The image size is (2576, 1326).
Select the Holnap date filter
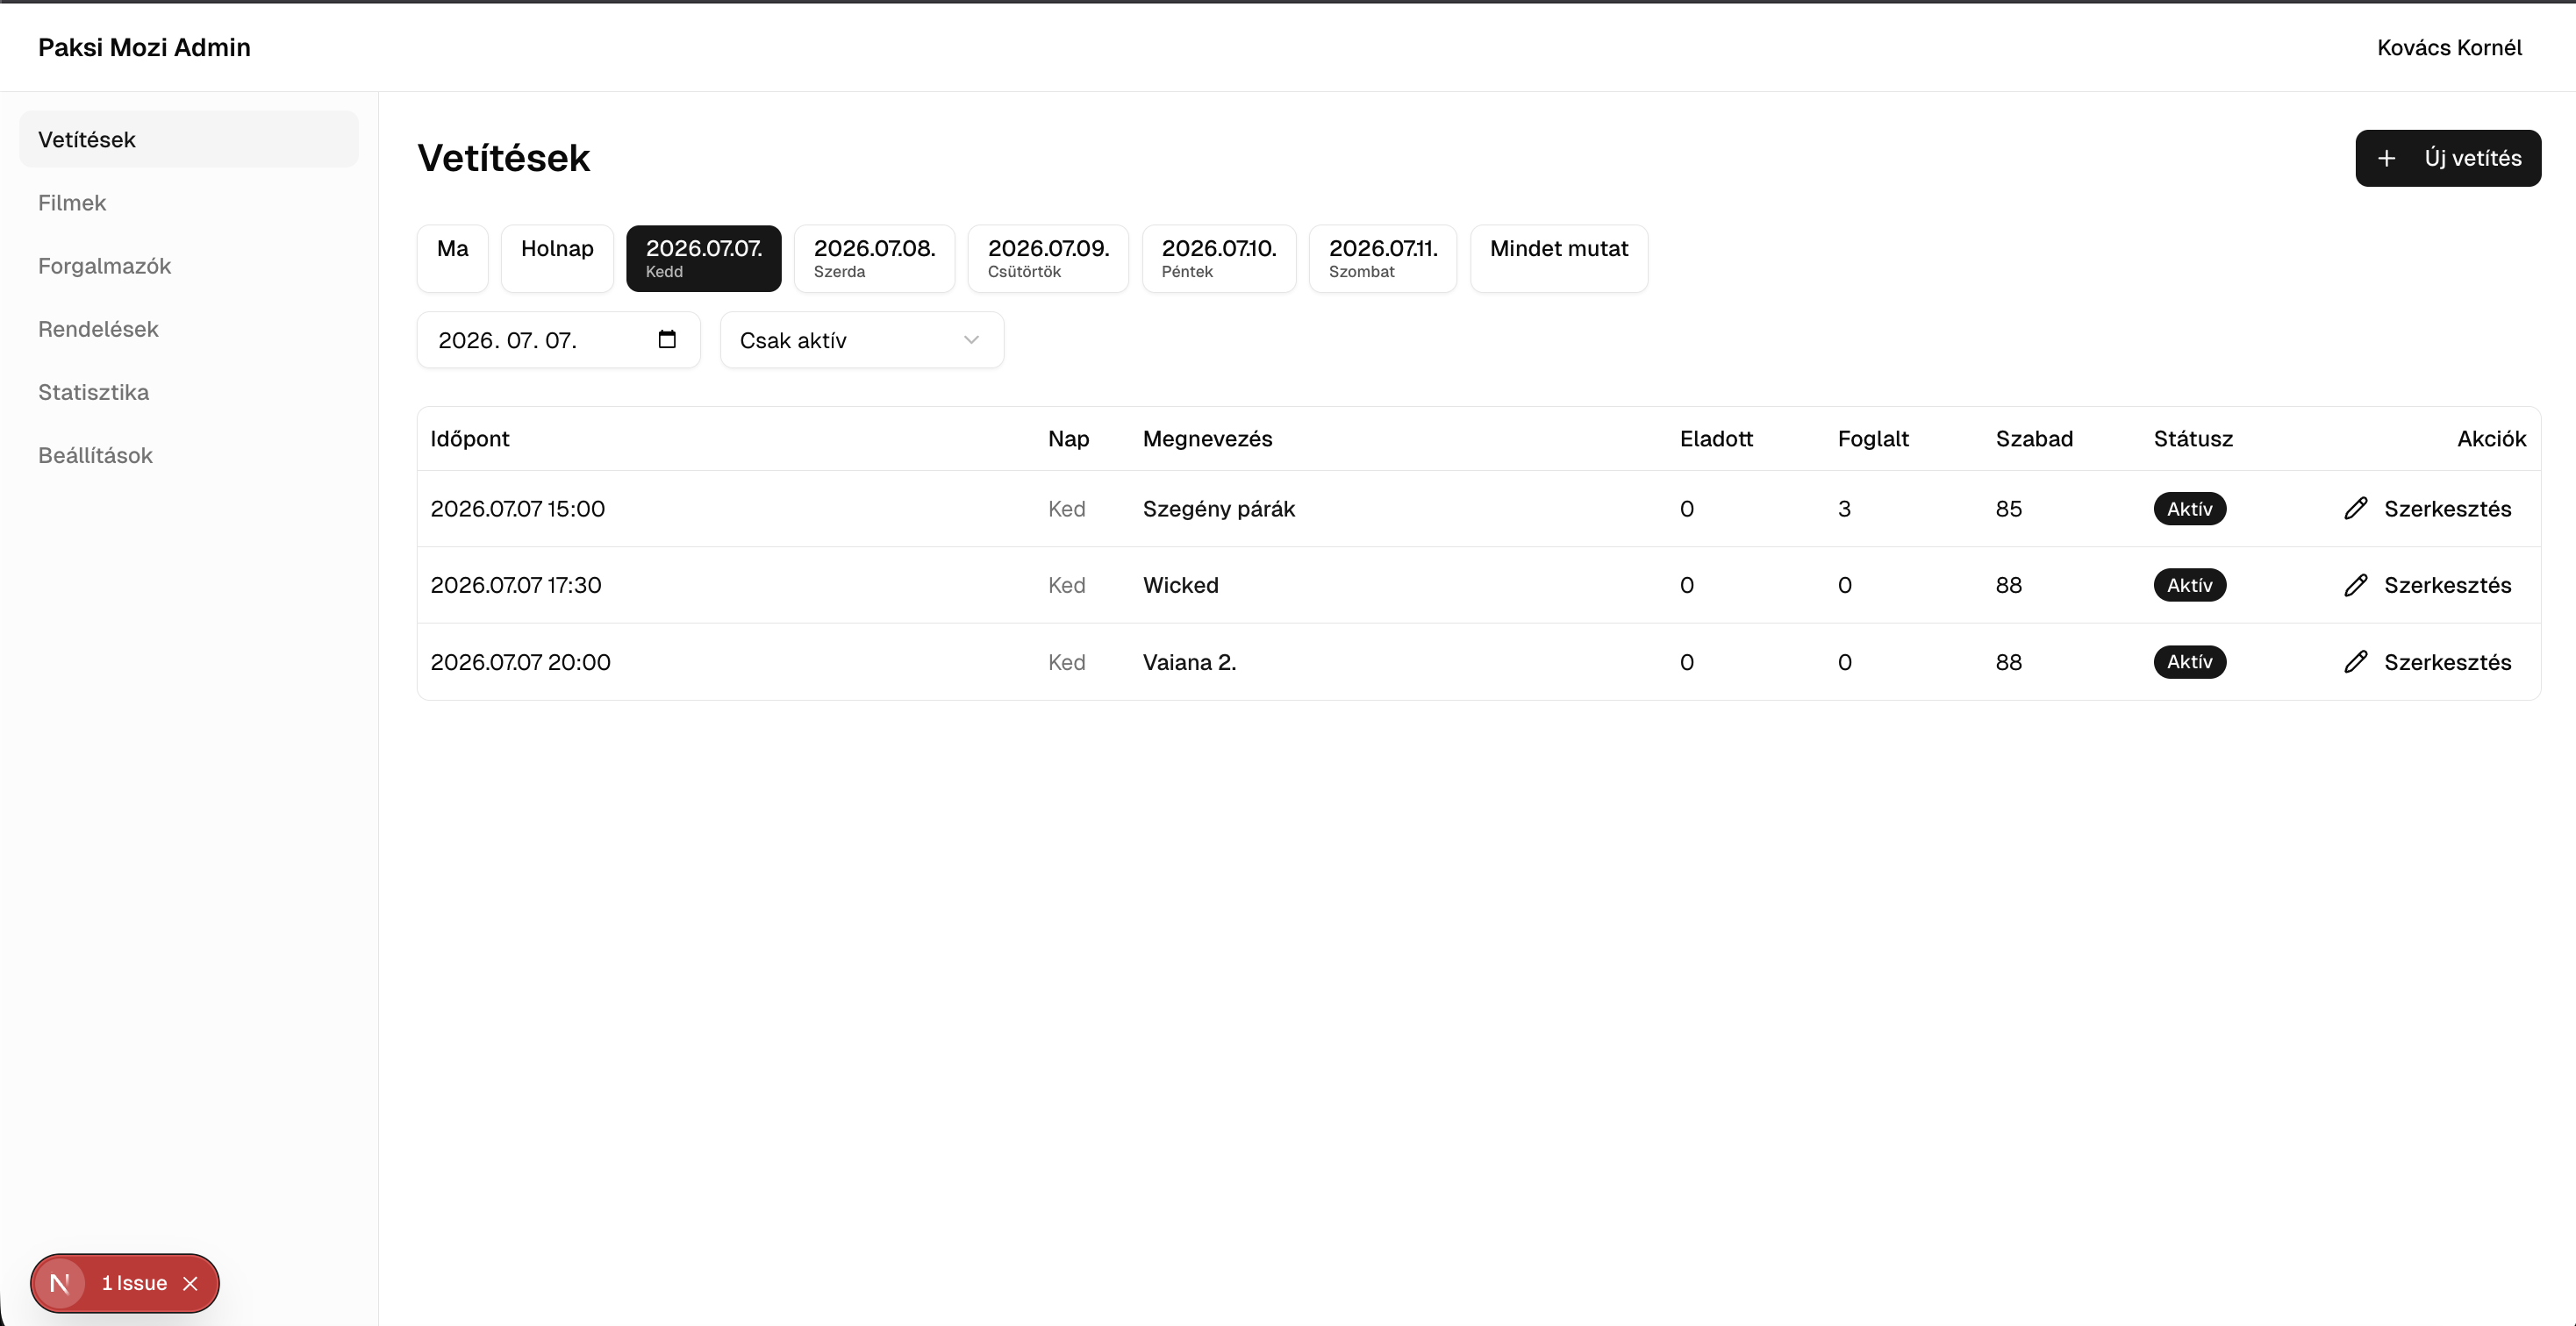pyautogui.click(x=557, y=258)
